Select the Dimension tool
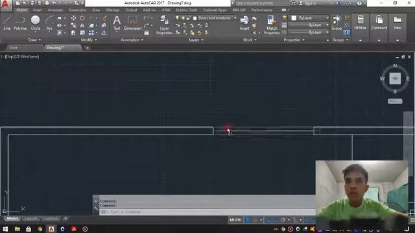The image size is (415, 233). click(x=132, y=23)
